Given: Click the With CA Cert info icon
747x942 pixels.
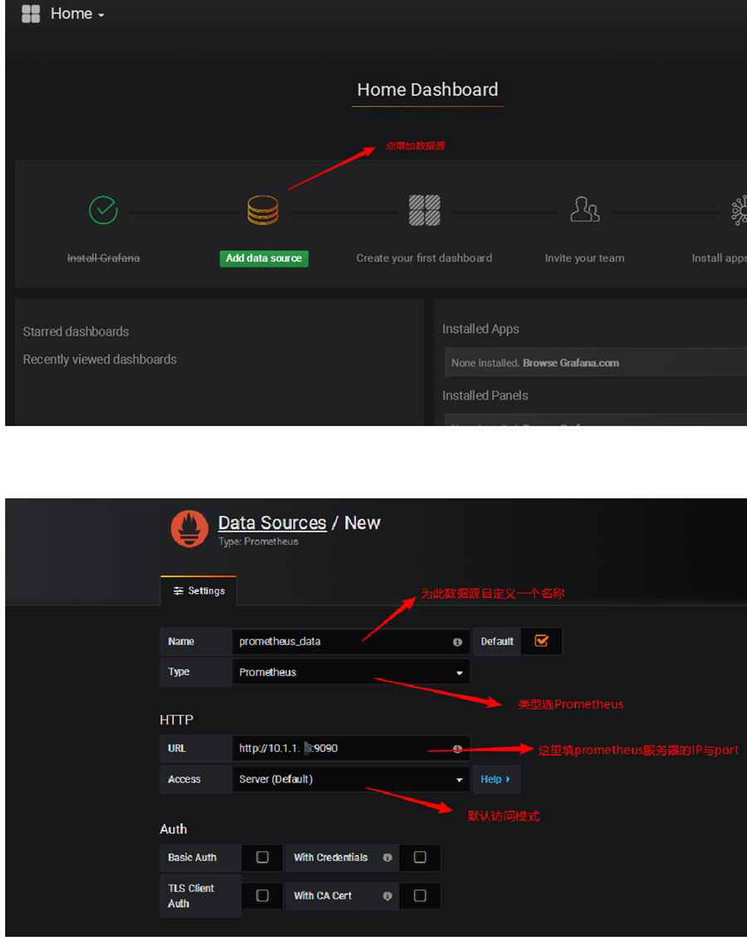Looking at the screenshot, I should (x=388, y=895).
